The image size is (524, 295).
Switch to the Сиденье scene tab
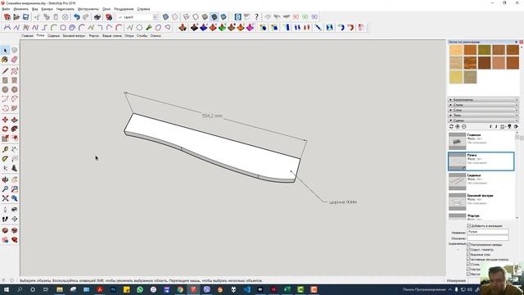(x=53, y=36)
